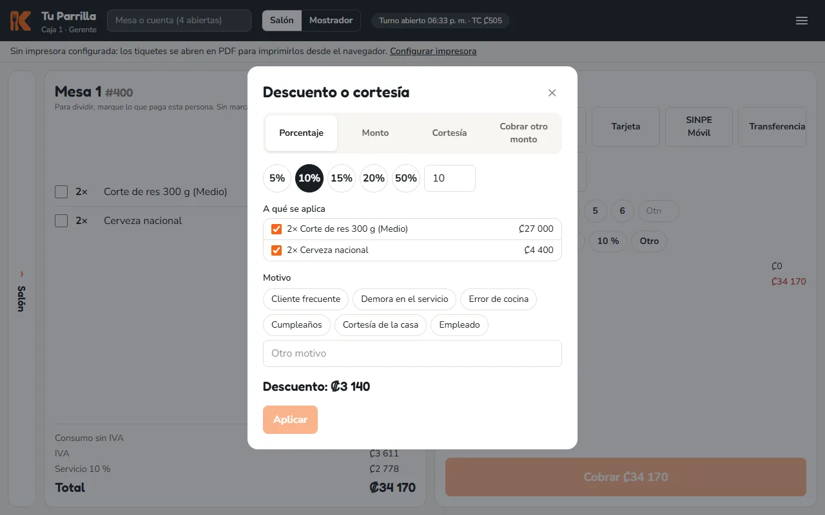Select Tarjeta payment method
825x515 pixels.
coord(626,127)
